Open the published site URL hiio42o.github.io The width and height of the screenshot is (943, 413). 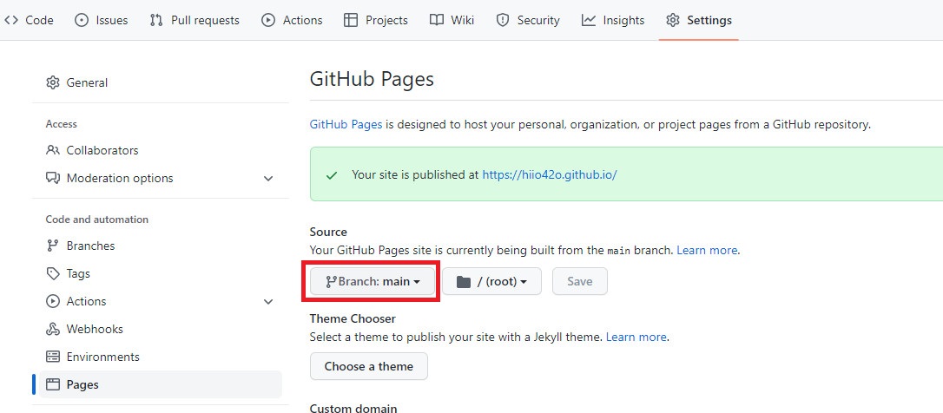[550, 175]
